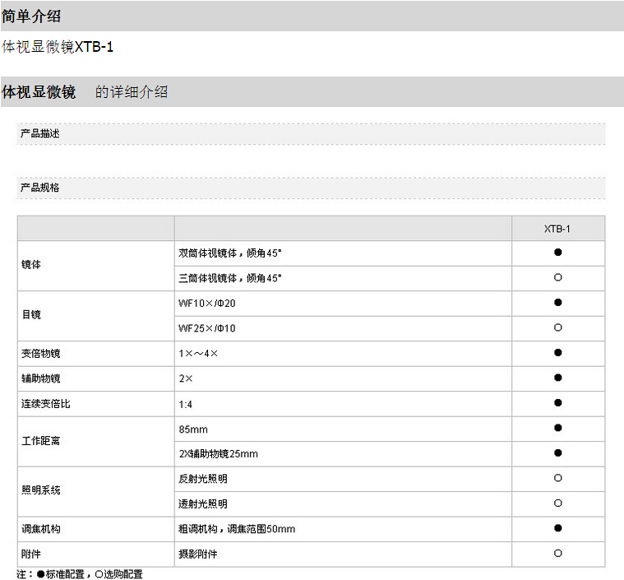The width and height of the screenshot is (624, 580).
Task: Click the filled dot in 连续变倍比 row
Action: [558, 403]
